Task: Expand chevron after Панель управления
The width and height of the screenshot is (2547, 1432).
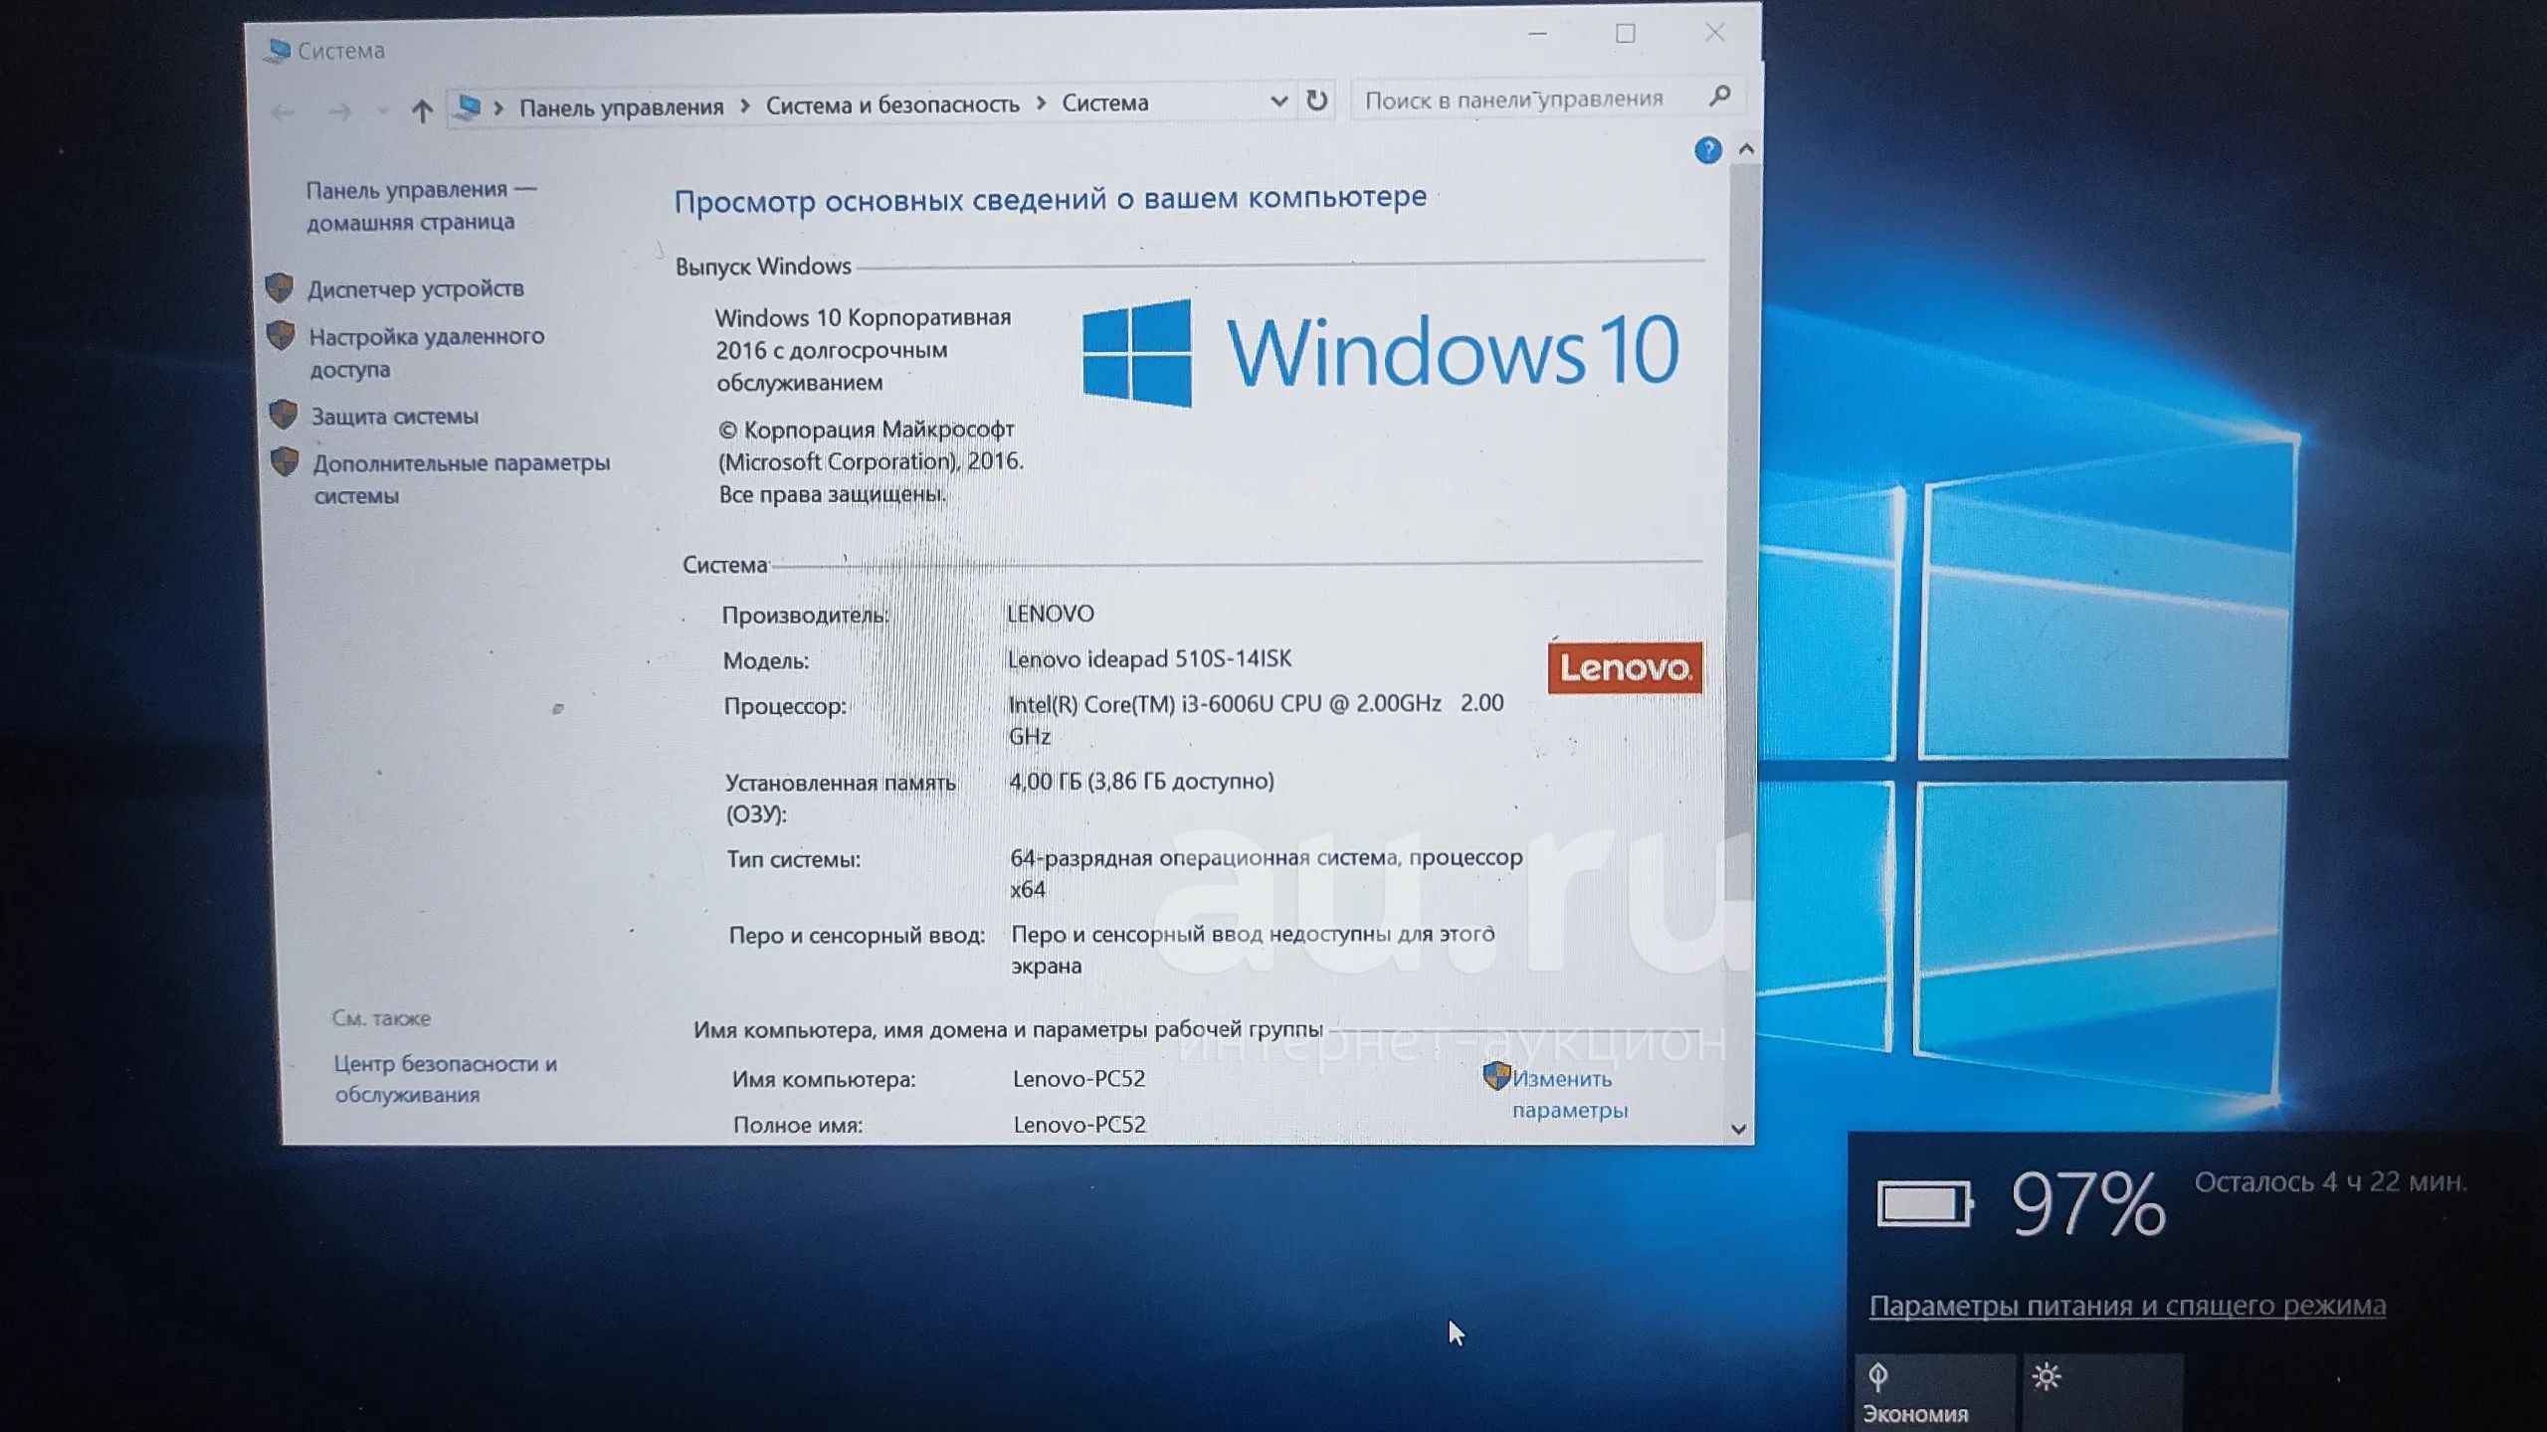Action: coord(744,105)
